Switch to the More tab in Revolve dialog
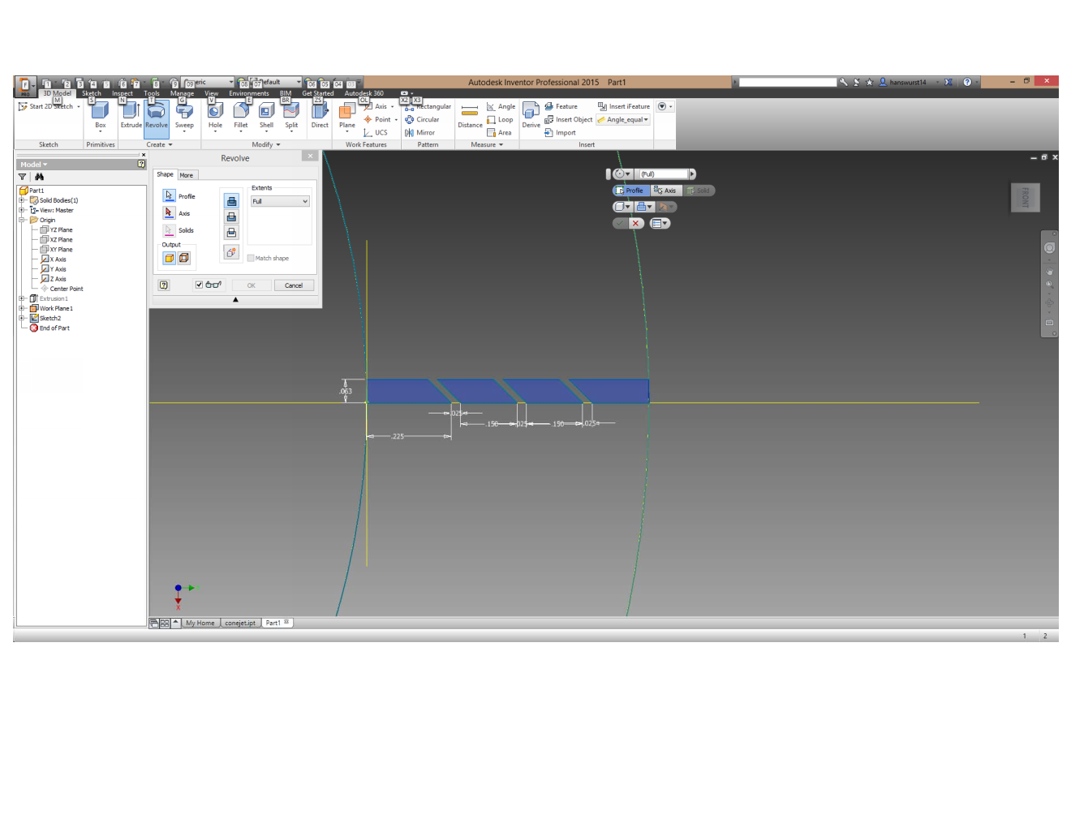 pos(187,174)
